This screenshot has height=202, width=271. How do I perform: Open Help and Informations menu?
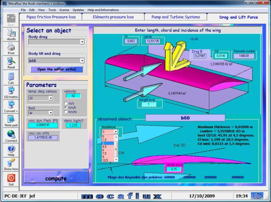coord(103,10)
